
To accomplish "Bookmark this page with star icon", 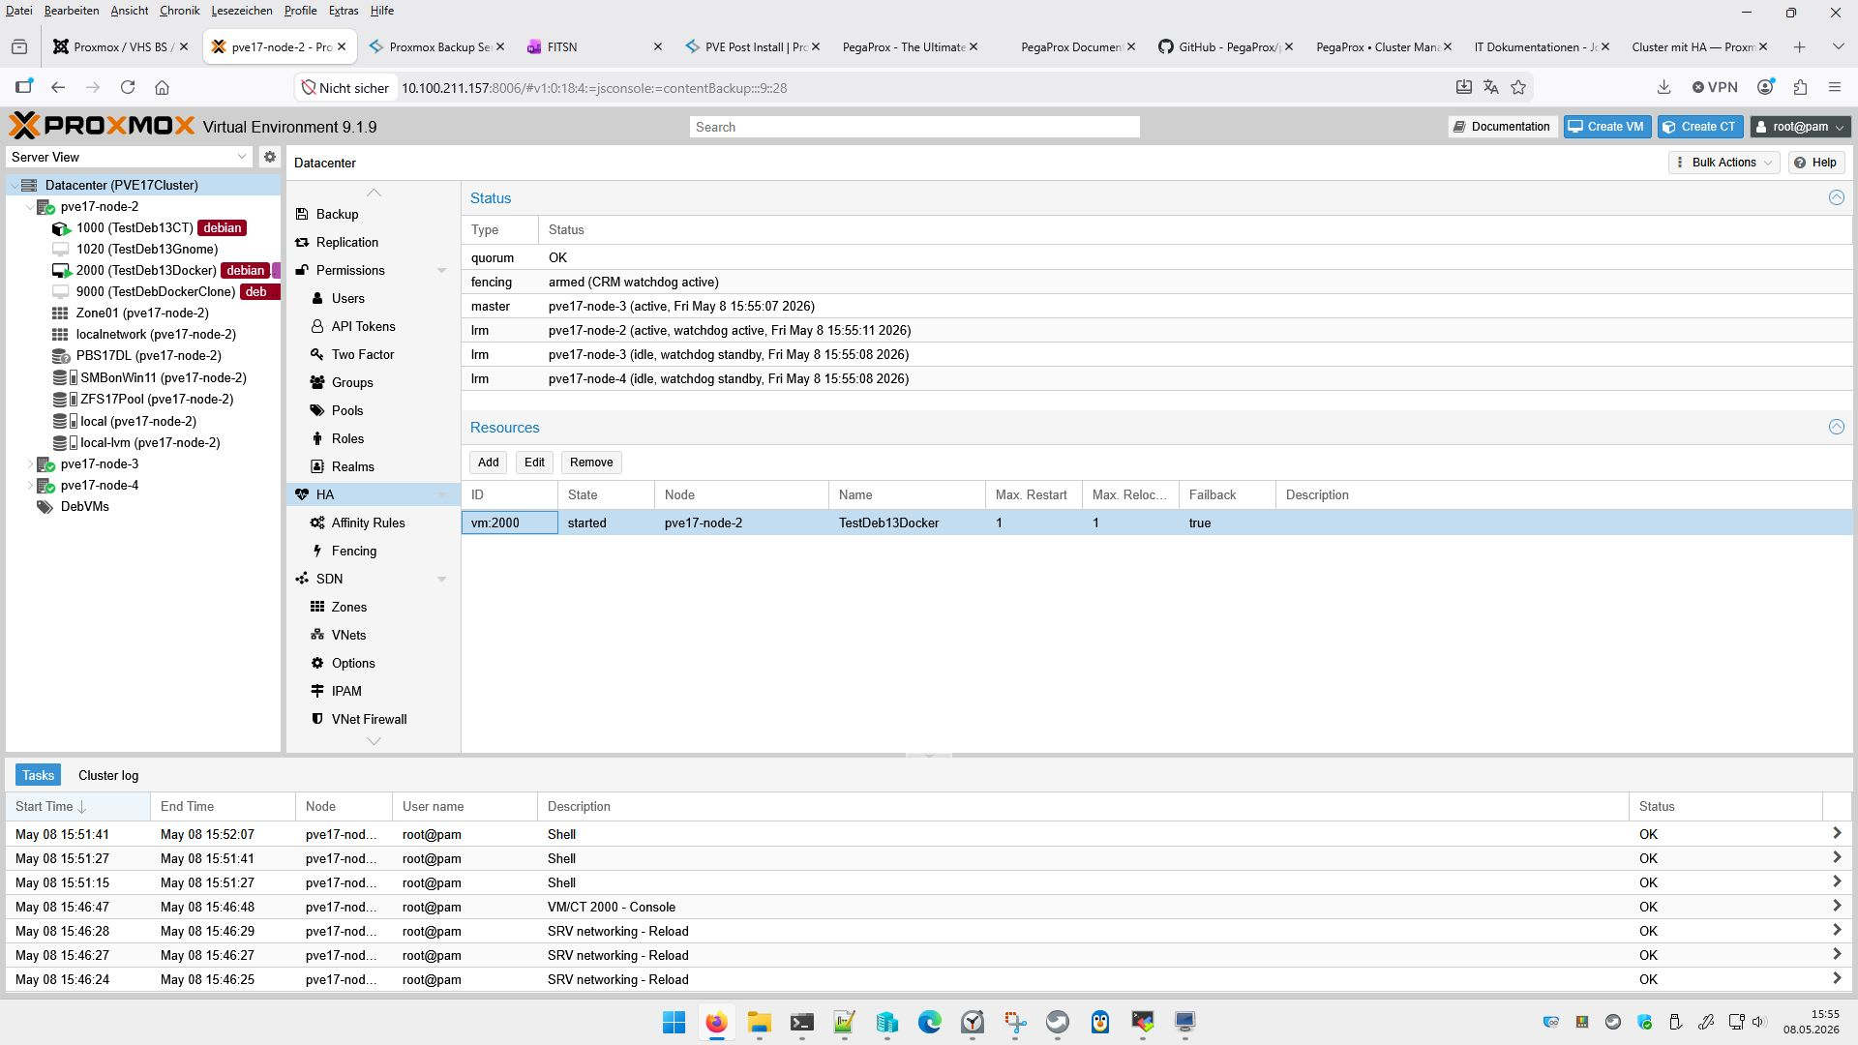I will [x=1518, y=87].
